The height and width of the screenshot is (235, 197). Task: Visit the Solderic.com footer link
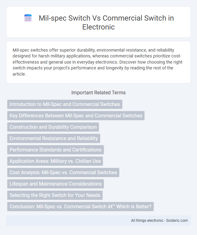point(177,221)
